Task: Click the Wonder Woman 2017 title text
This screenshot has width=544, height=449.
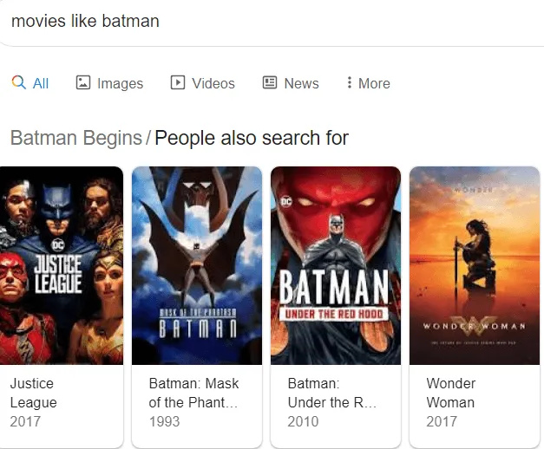Action: [450, 393]
